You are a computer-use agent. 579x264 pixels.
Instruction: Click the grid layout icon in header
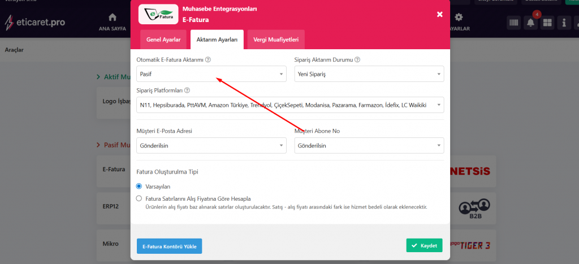click(x=547, y=23)
